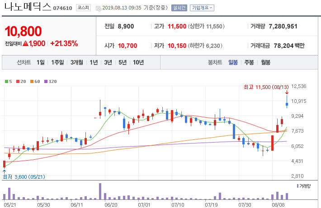Image resolution: width=321 pixels, height=208 pixels.
Task: Select the 10년 line chart period
Action: tap(138, 62)
